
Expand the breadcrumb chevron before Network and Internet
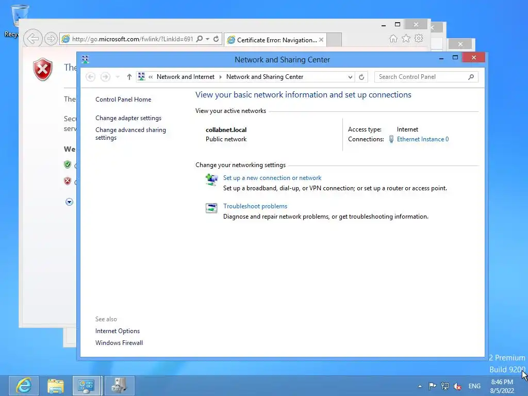151,77
